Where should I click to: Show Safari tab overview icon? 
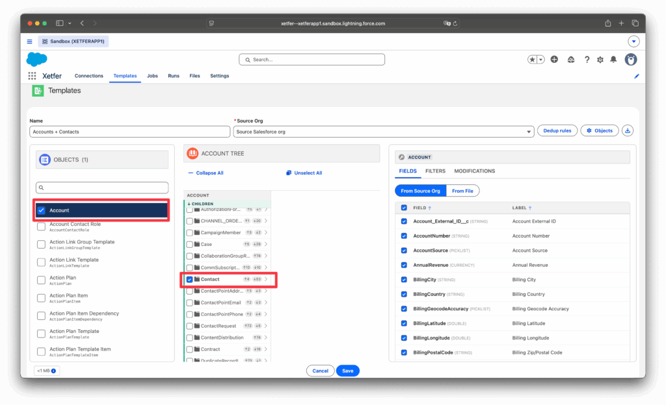tap(635, 23)
